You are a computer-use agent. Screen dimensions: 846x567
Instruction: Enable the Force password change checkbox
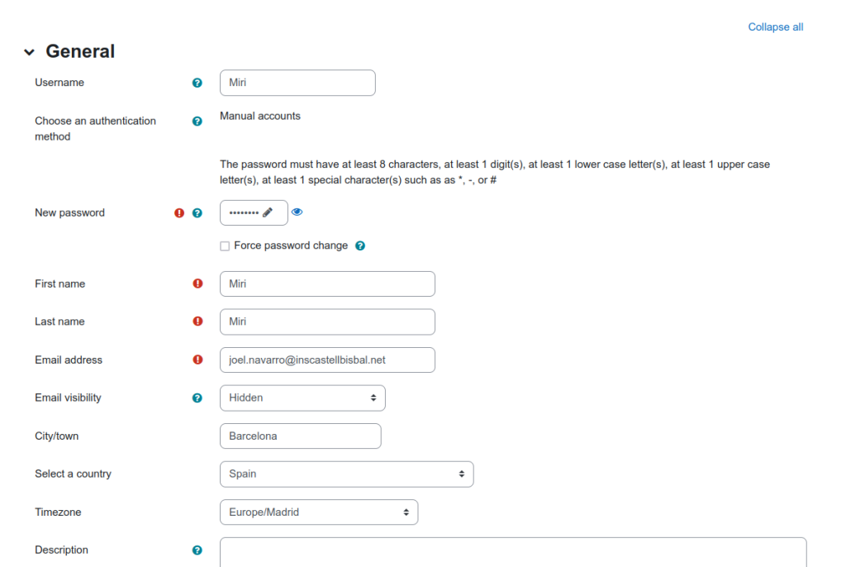[x=225, y=246]
